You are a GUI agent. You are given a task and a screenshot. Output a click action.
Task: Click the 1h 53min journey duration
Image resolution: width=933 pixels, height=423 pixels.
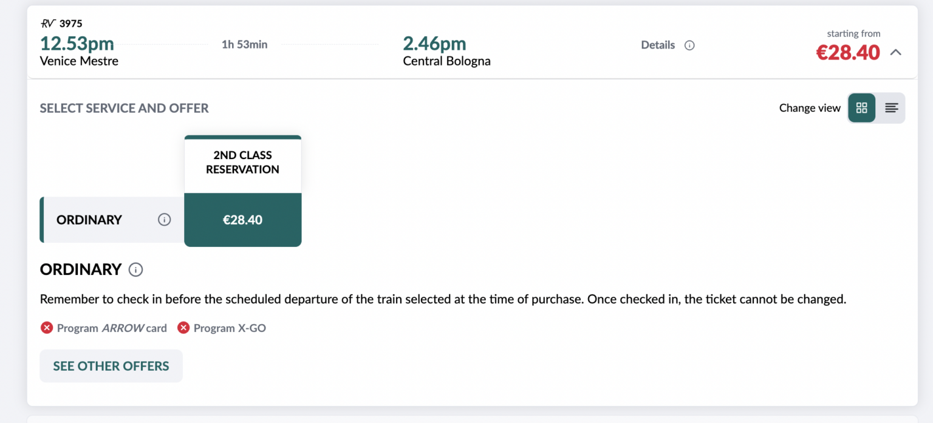coord(244,44)
